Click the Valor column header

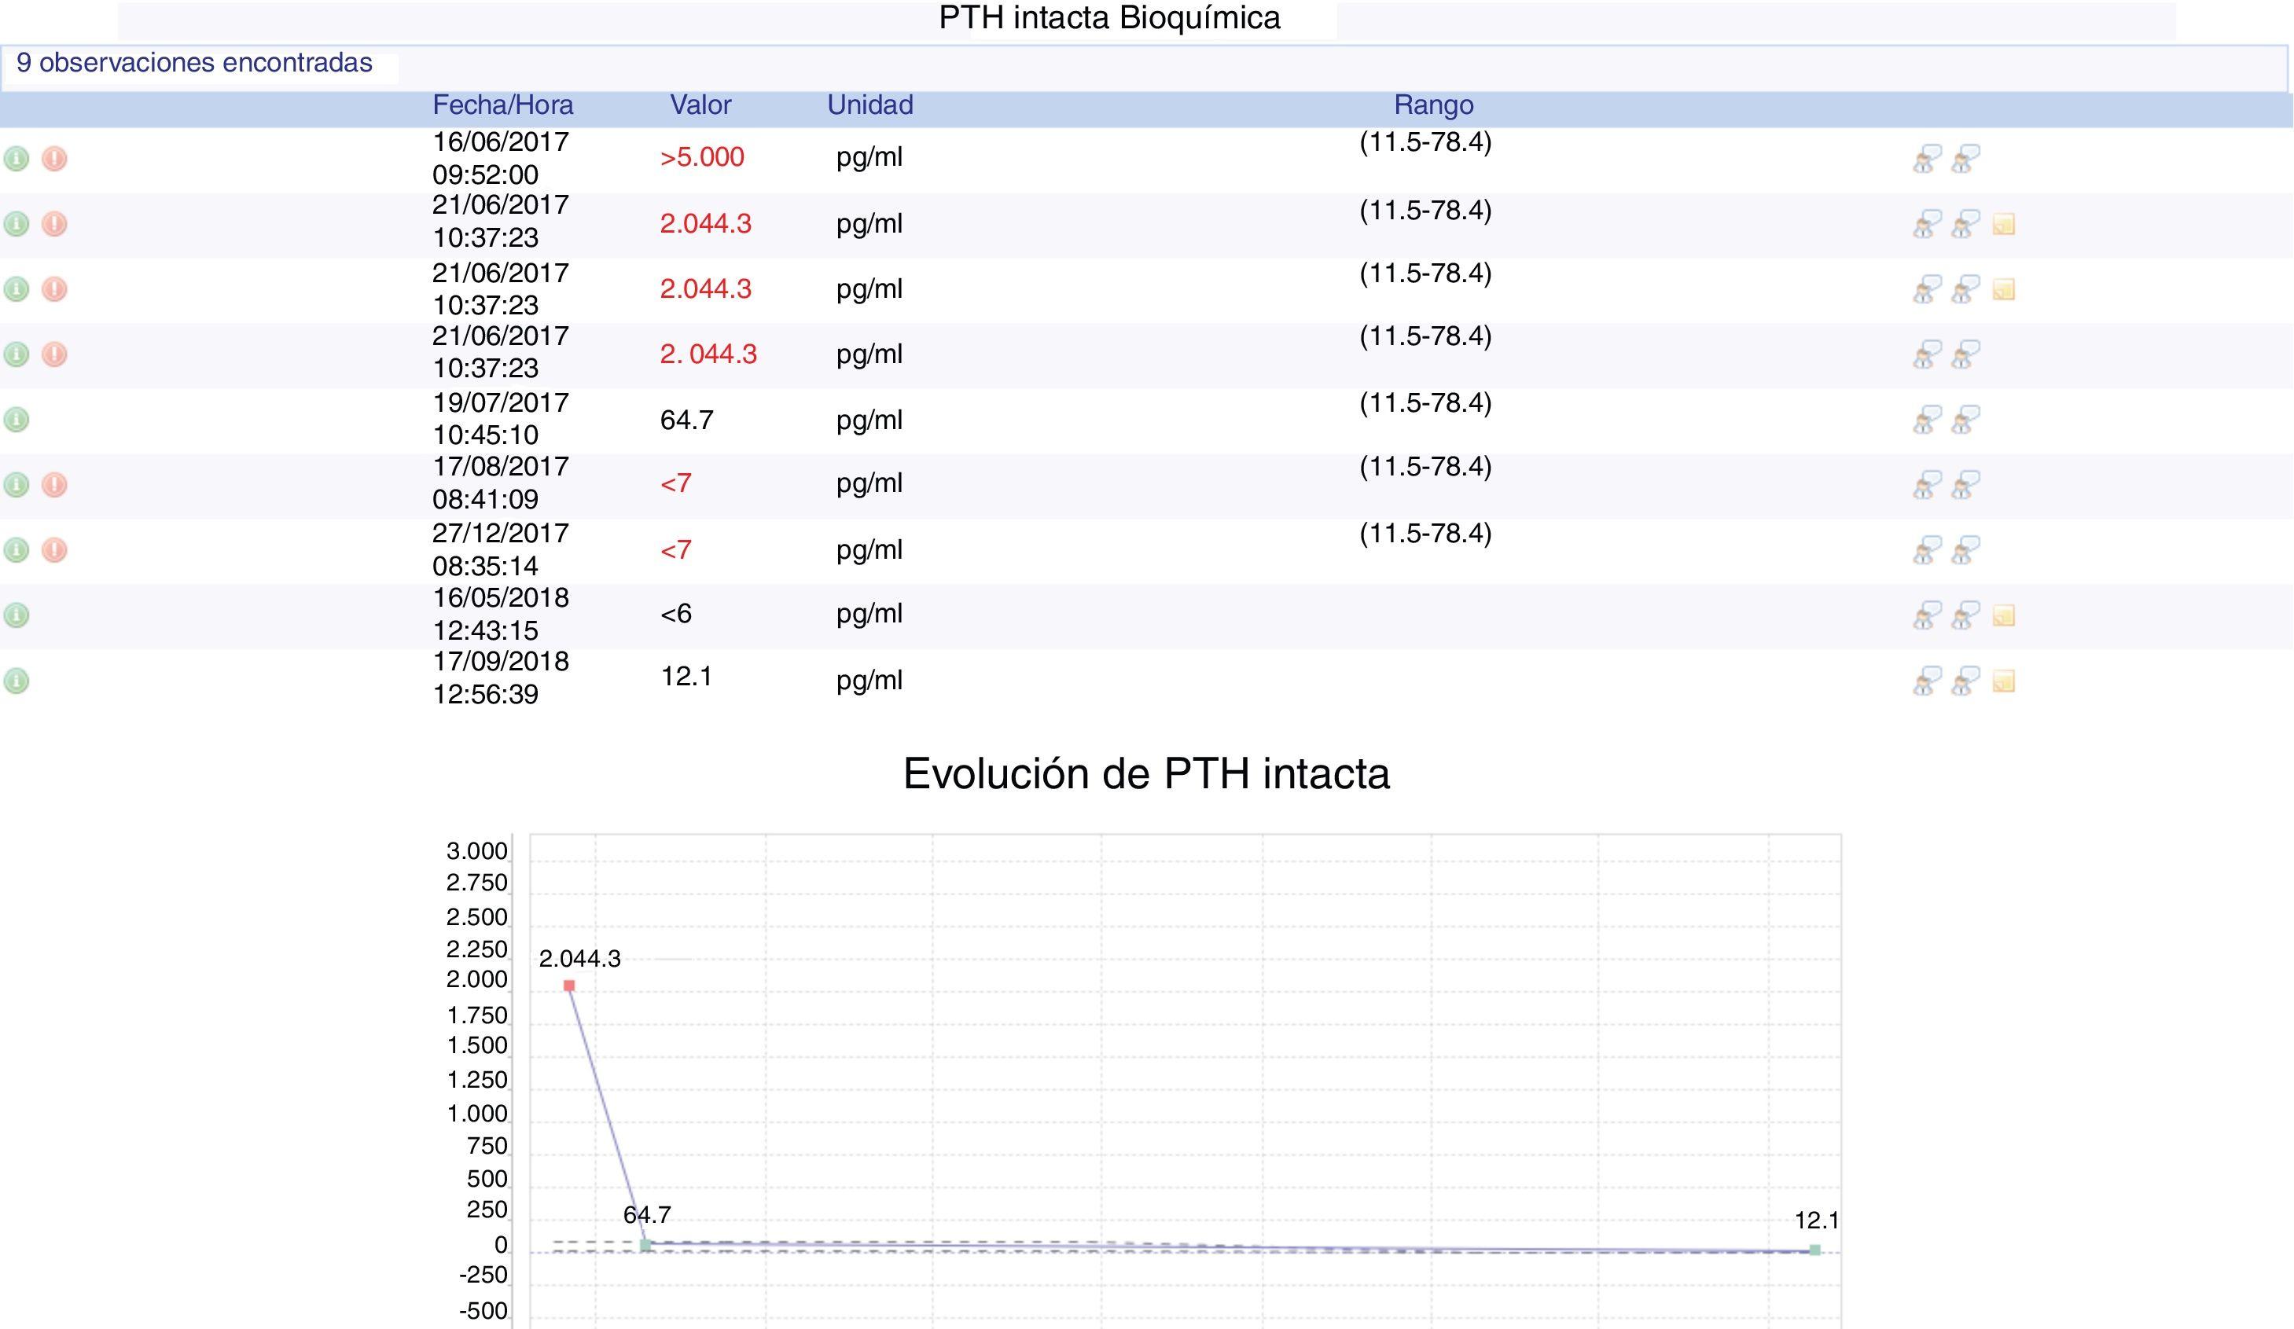point(700,105)
